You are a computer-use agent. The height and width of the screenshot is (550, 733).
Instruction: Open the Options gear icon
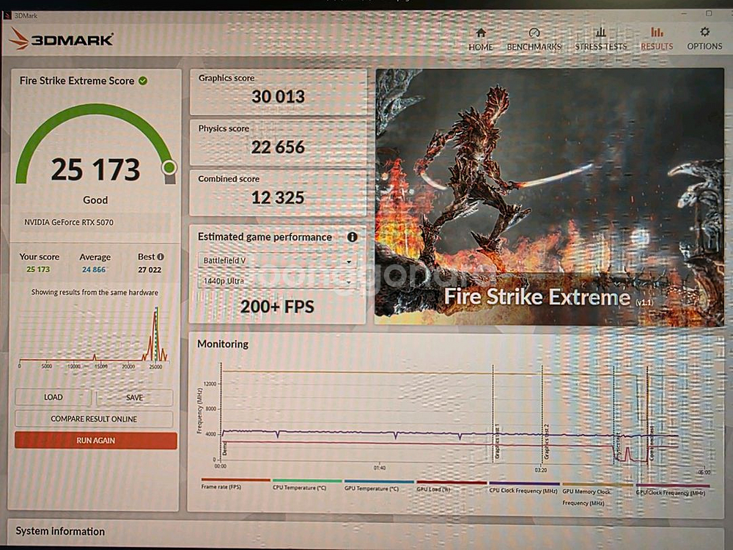point(704,32)
